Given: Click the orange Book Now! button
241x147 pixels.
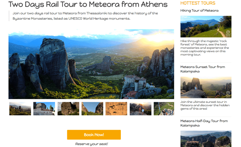Looking at the screenshot, I should coord(94,135).
